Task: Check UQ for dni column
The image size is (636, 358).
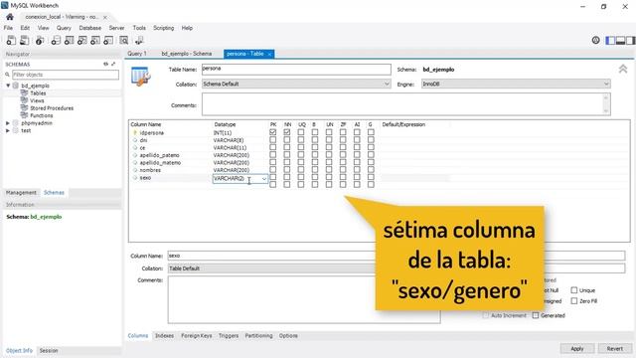Action: 301,140
